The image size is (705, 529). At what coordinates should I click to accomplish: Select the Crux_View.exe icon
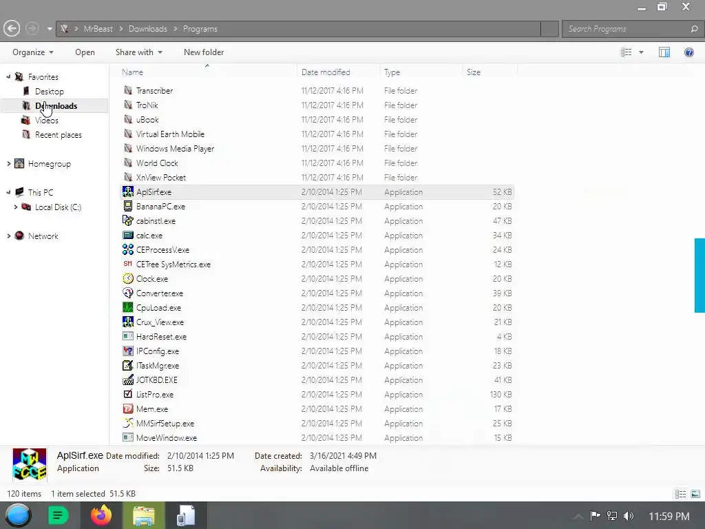127,322
